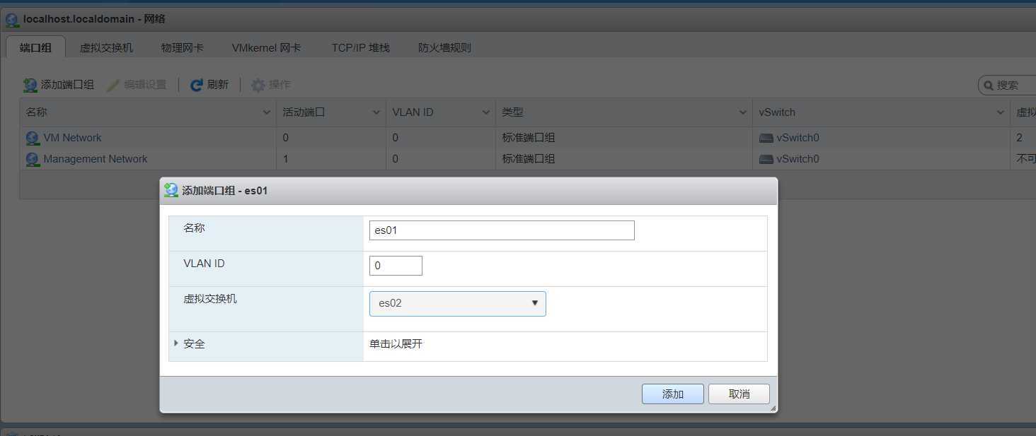This screenshot has width=1036, height=436.
Task: Click the 单击以展开 text
Action: 396,344
